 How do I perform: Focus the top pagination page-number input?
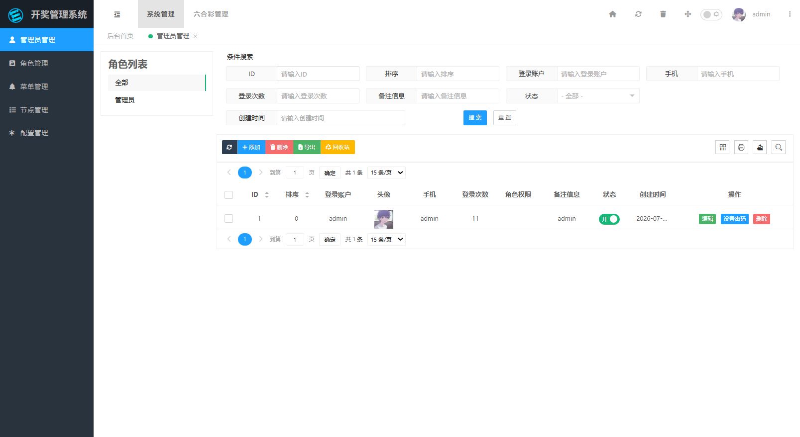[x=295, y=173]
